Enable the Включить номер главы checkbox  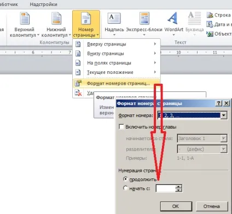[x=121, y=126]
